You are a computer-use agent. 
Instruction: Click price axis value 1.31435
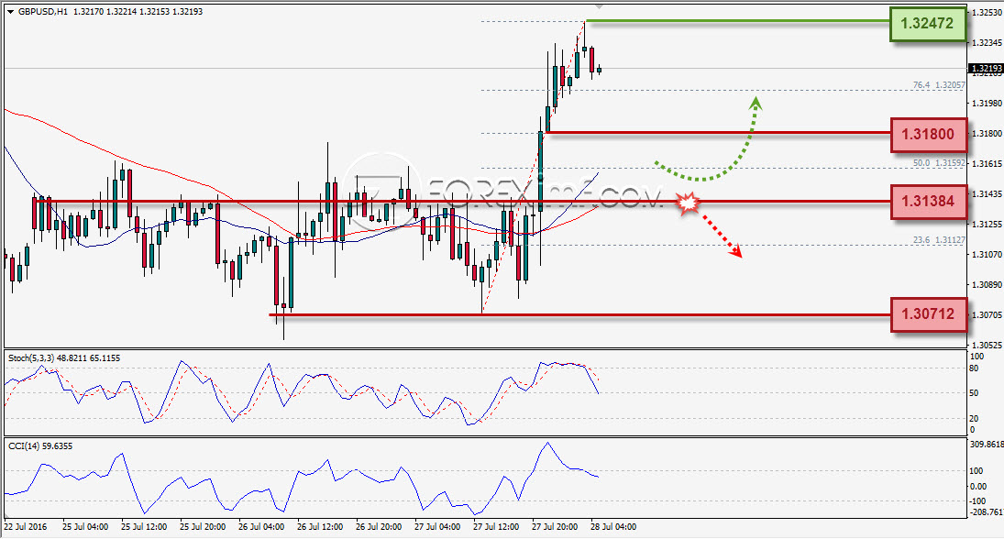[987, 193]
